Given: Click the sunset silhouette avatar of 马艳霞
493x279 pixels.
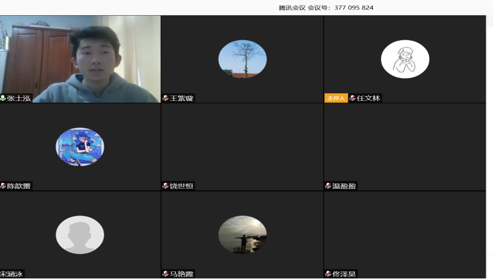Looking at the screenshot, I should pos(242,235).
